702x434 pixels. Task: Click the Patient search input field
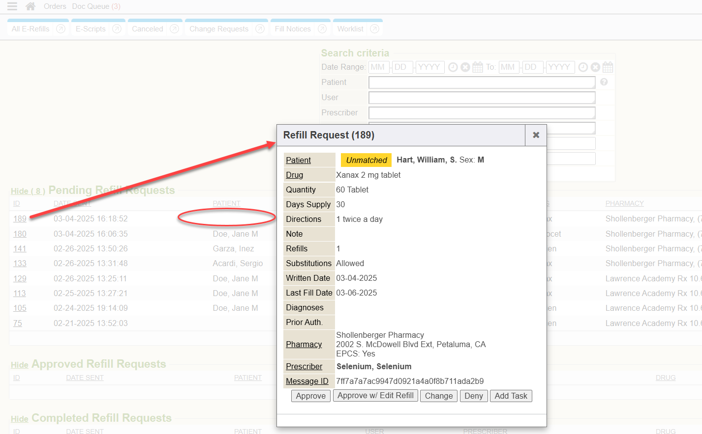pyautogui.click(x=482, y=82)
